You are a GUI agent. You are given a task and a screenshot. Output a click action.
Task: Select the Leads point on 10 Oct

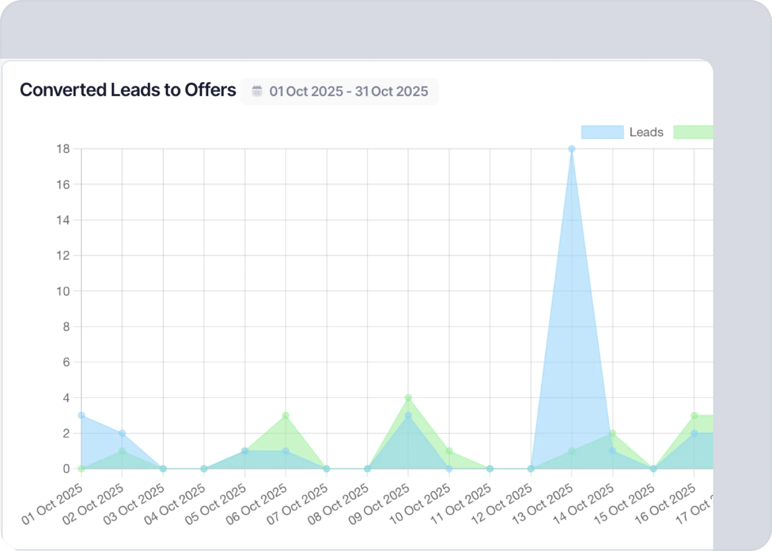449,469
